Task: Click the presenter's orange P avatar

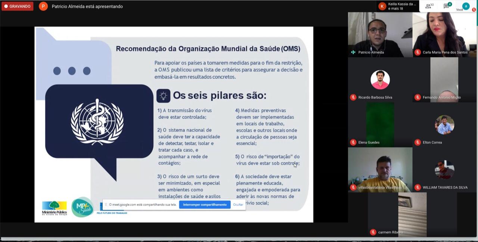Action: point(43,6)
